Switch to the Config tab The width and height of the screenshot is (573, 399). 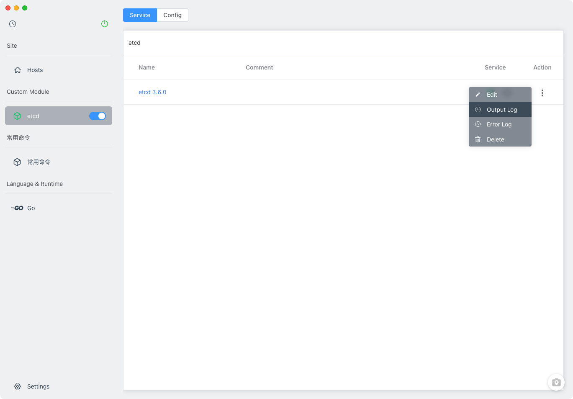(172, 15)
